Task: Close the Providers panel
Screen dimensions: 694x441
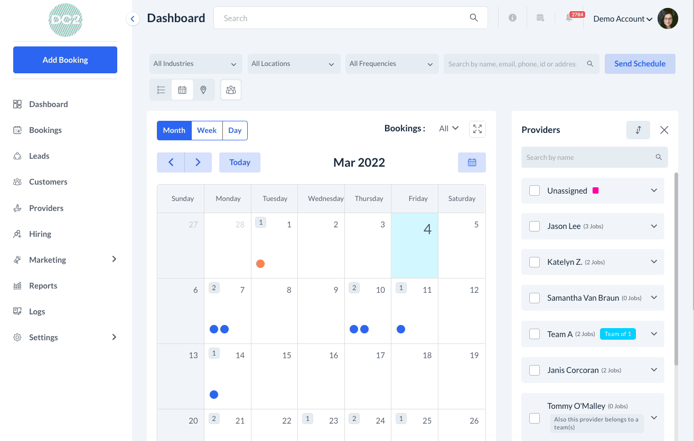Action: pos(664,130)
